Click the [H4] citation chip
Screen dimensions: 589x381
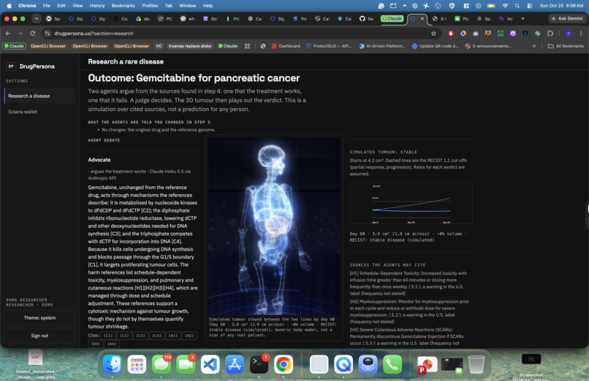pyautogui.click(x=112, y=344)
